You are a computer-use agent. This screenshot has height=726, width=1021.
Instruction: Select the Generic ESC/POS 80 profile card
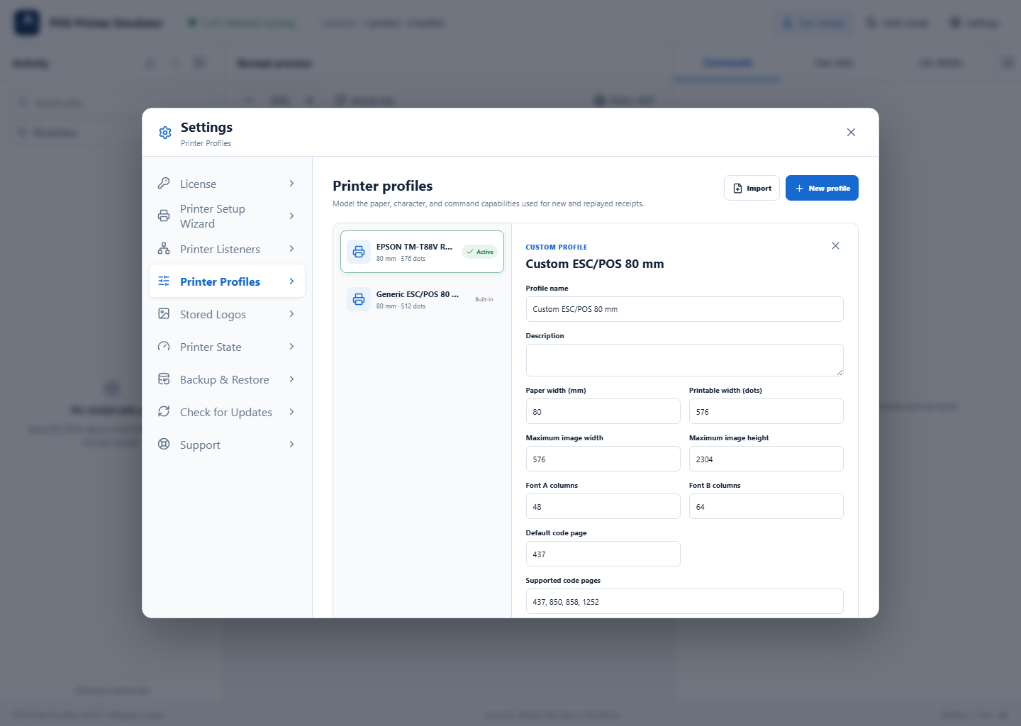tap(422, 299)
